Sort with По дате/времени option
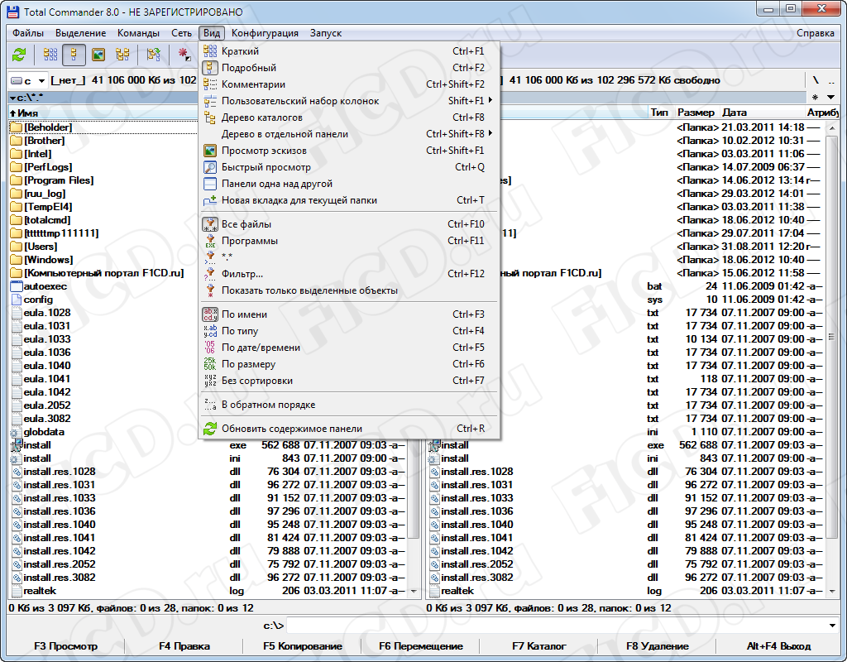The height and width of the screenshot is (662, 847). (x=349, y=348)
